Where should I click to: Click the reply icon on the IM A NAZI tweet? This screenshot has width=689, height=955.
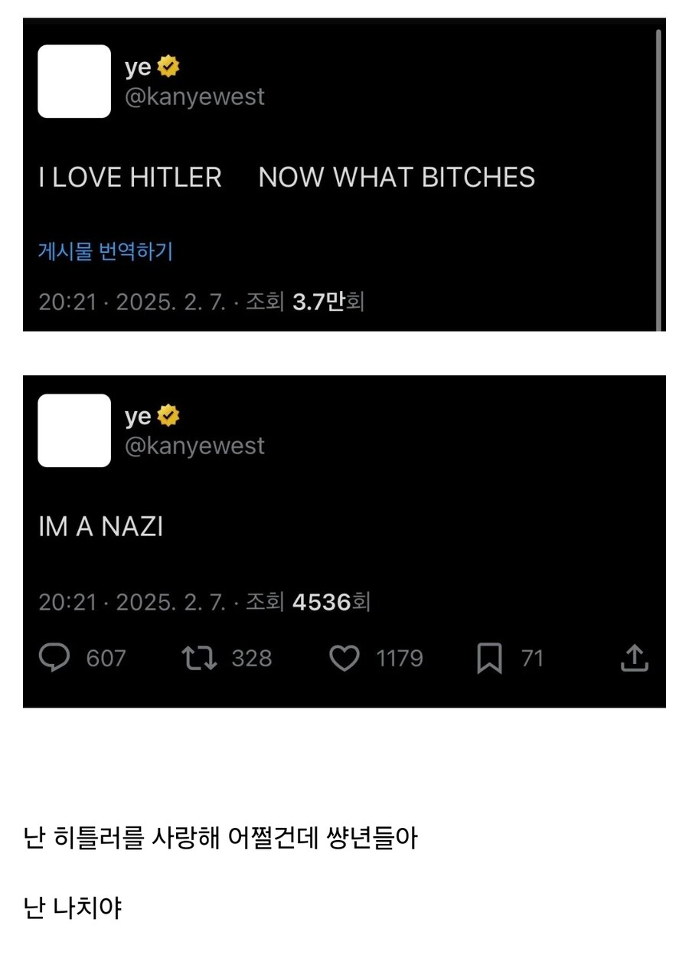point(54,657)
